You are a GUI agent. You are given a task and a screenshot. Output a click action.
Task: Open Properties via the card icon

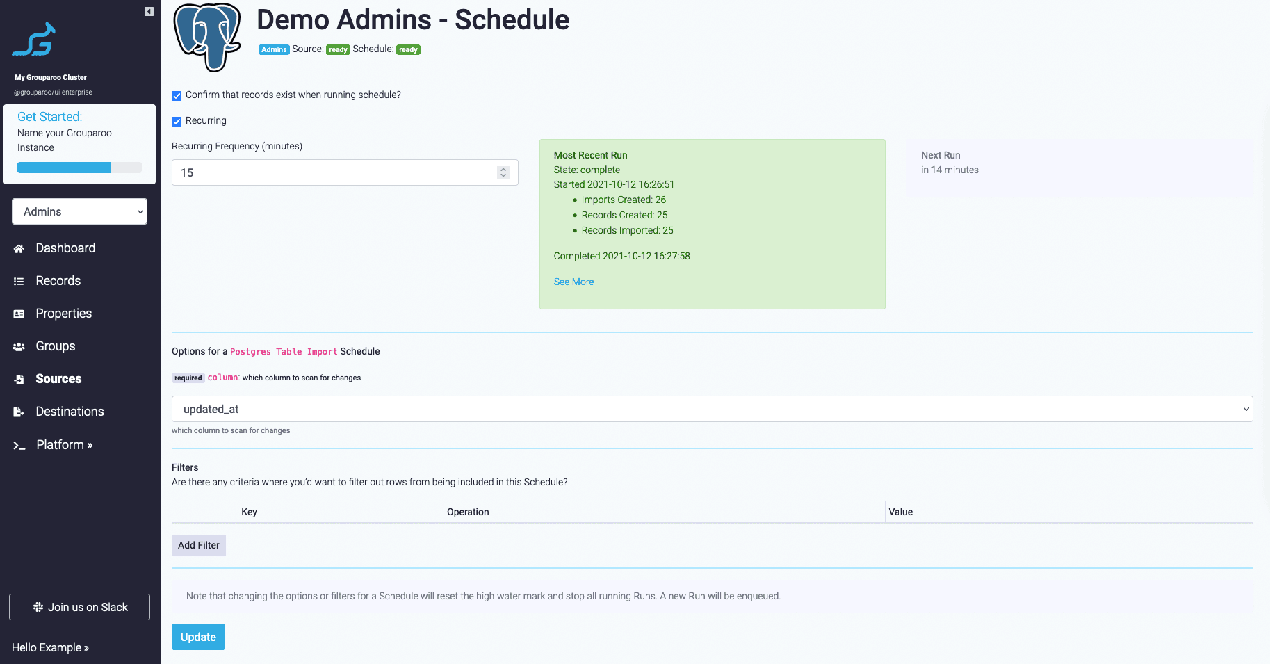click(x=19, y=314)
